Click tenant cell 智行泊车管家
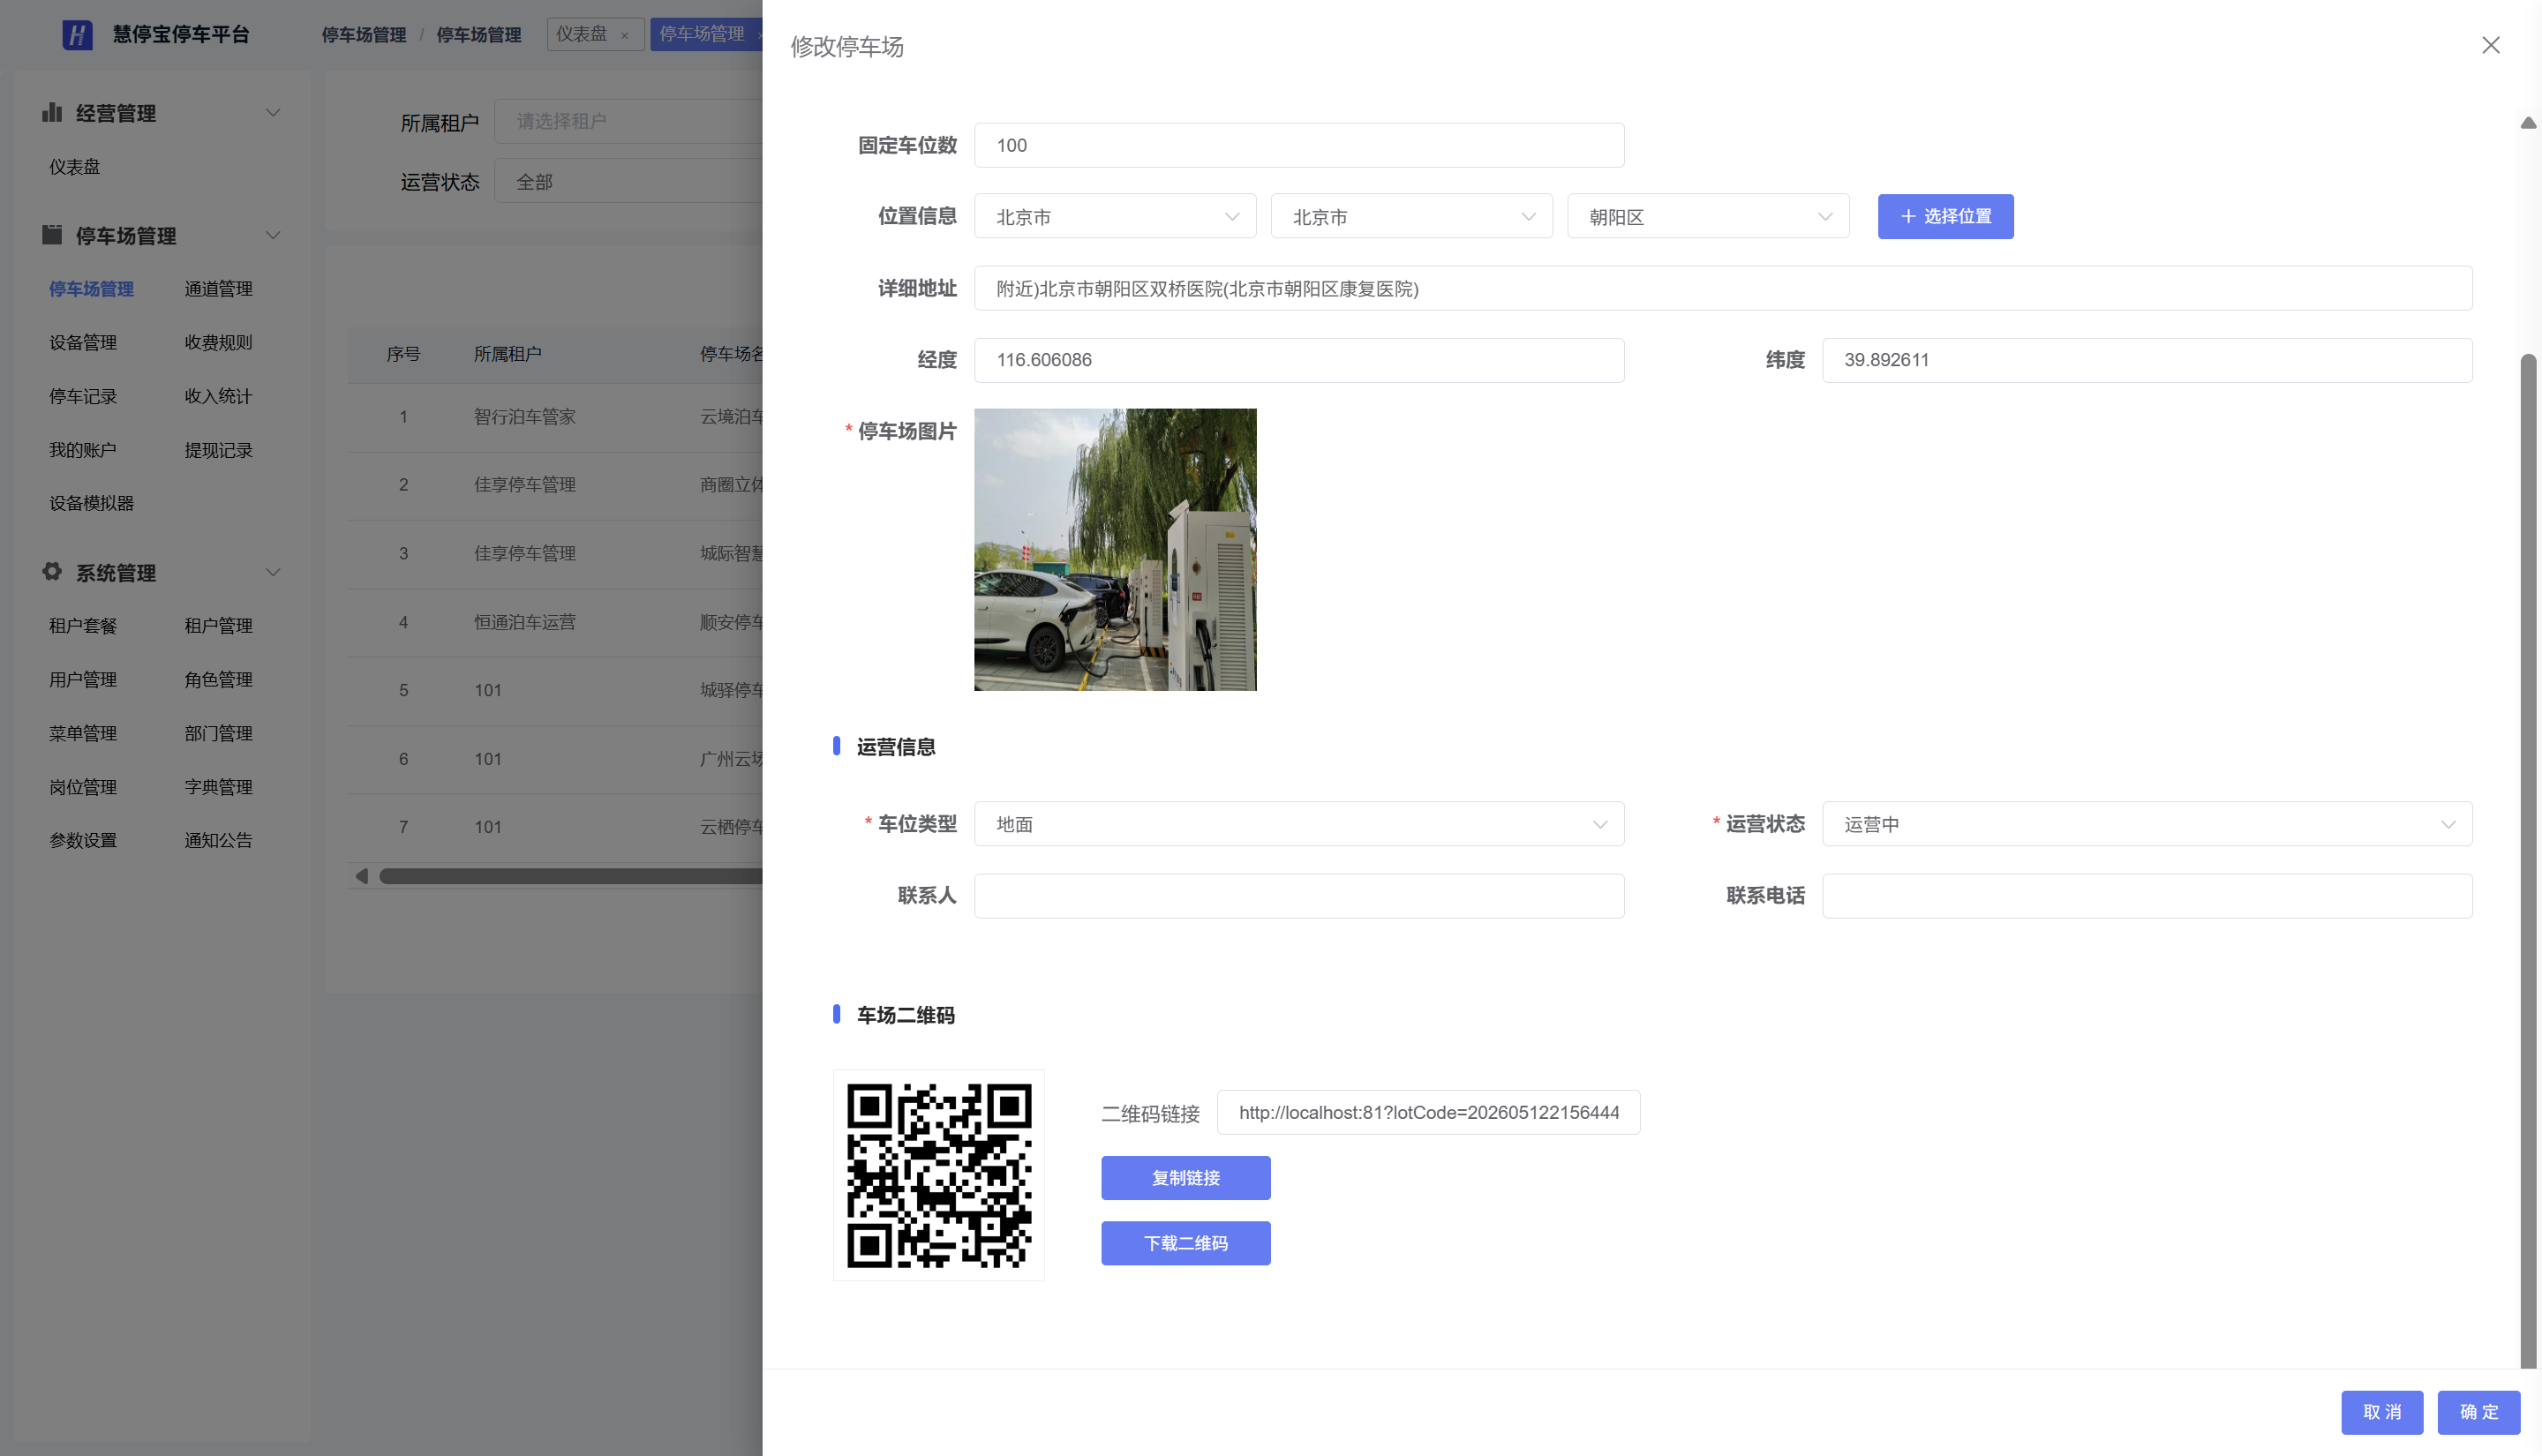 tap(525, 417)
